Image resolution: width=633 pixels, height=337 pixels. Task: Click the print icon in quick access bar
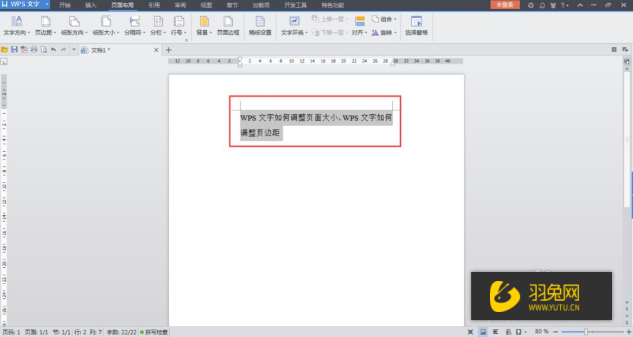tap(34, 50)
